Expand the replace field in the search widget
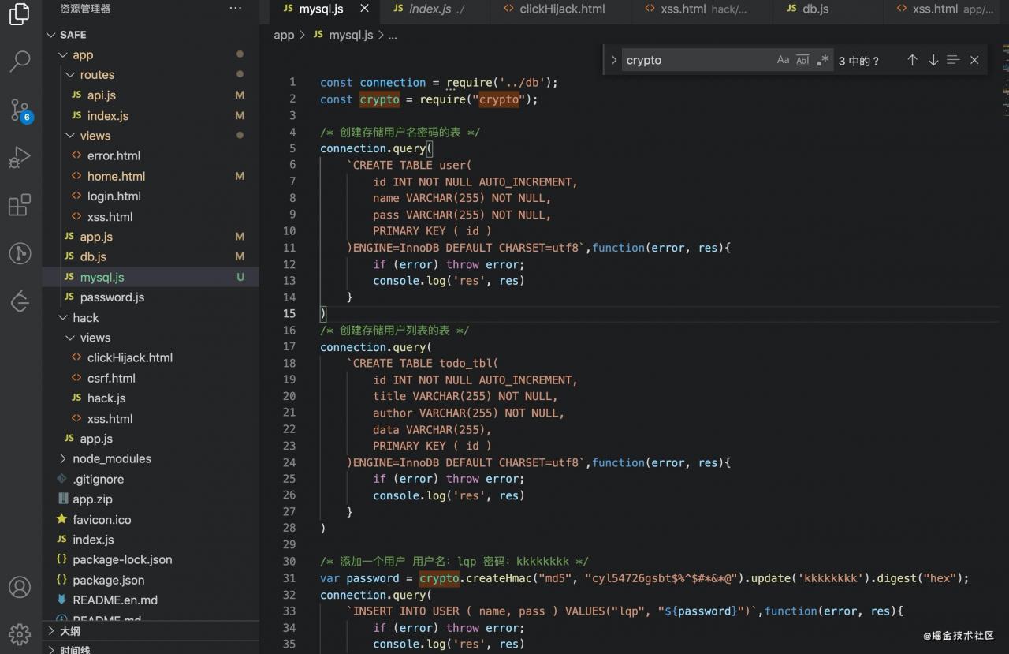The image size is (1009, 654). [613, 59]
